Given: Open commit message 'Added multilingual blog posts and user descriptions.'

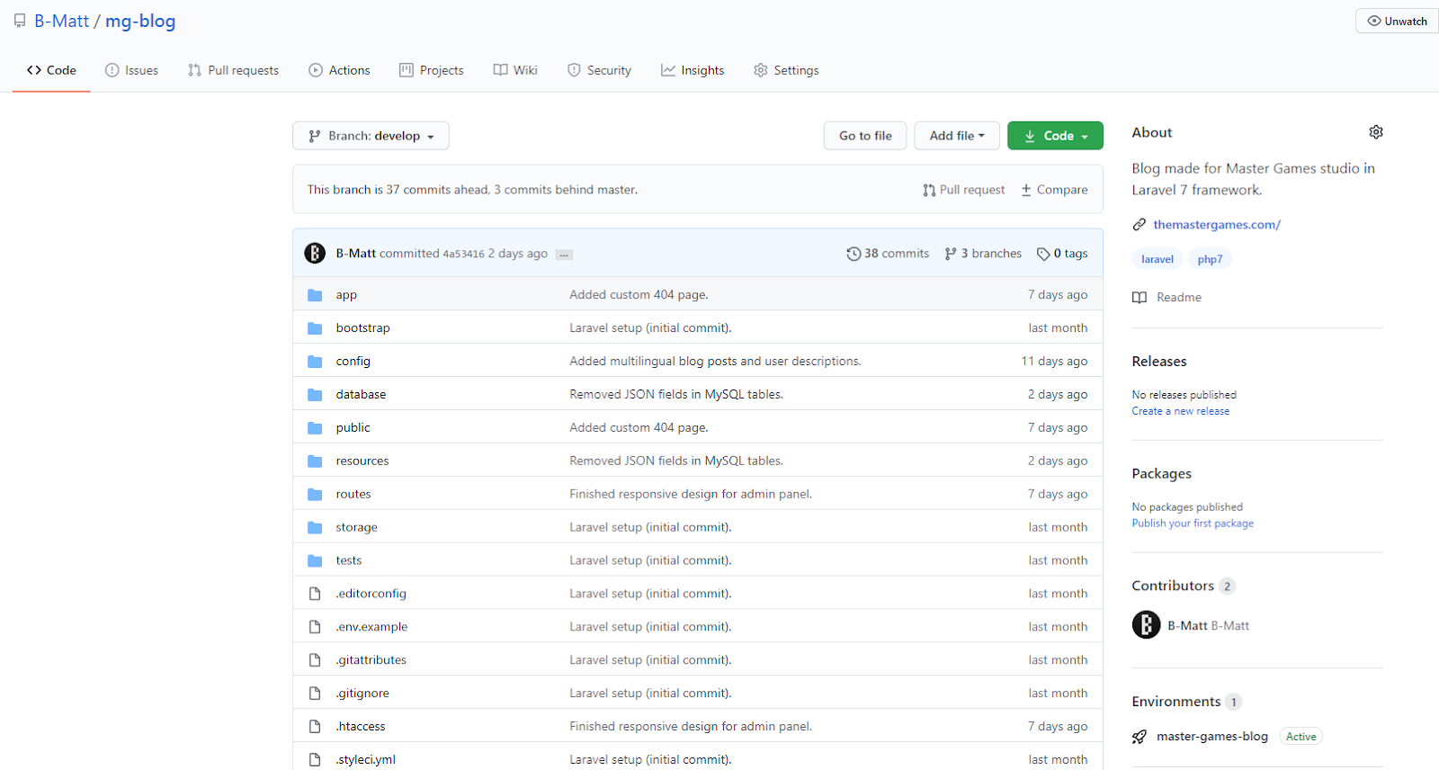Looking at the screenshot, I should pyautogui.click(x=715, y=362).
